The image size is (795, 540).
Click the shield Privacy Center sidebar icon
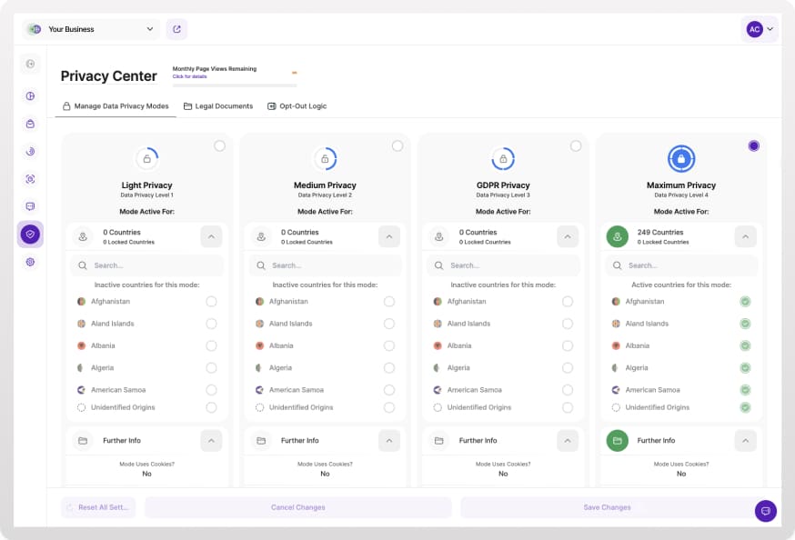click(30, 235)
